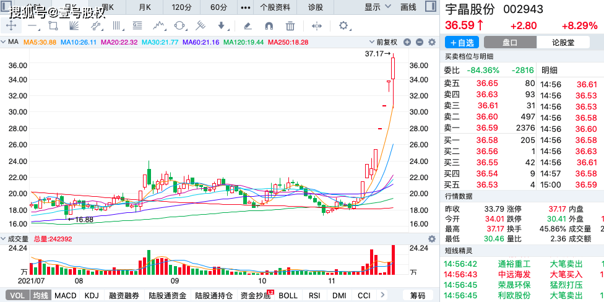Open the 显示 dropdown menu
604x302 pixels.
point(378,7)
